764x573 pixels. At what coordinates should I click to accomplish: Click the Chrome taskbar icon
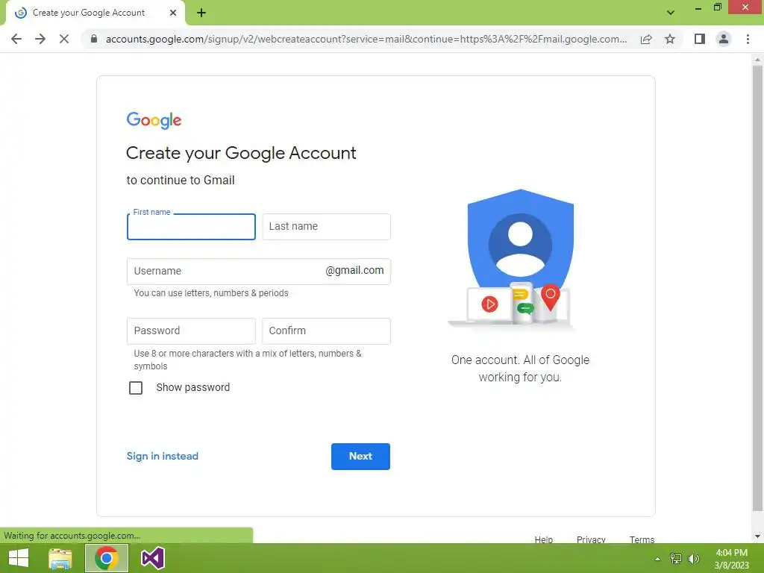[107, 558]
